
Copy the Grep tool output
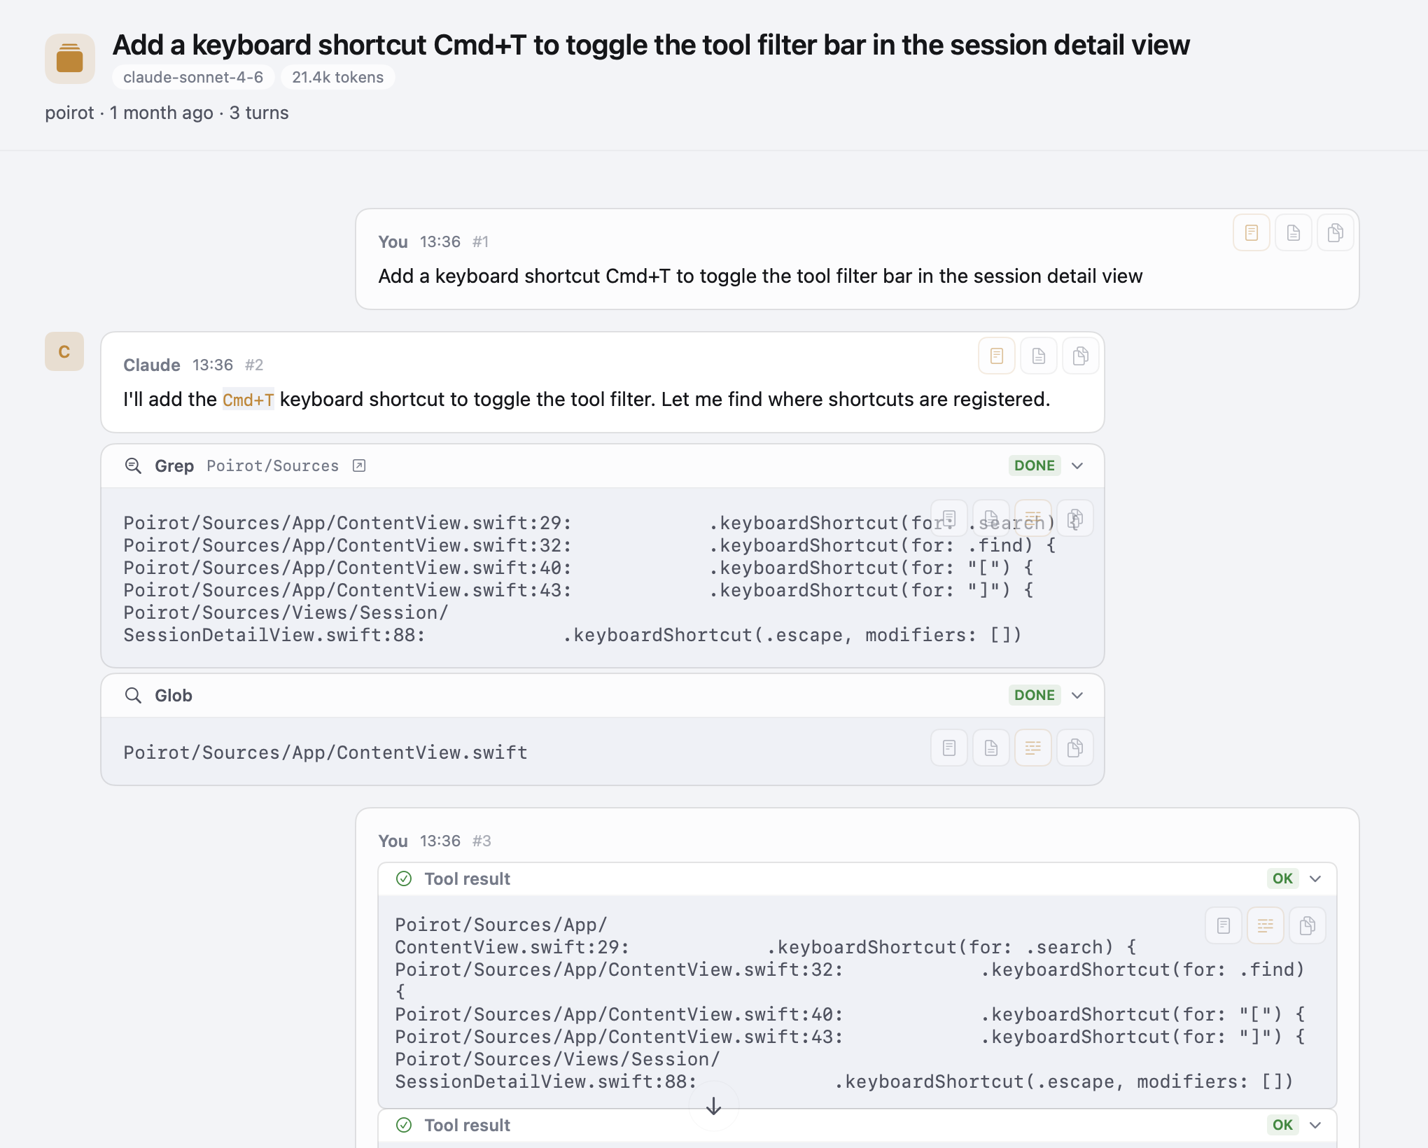coord(1074,518)
